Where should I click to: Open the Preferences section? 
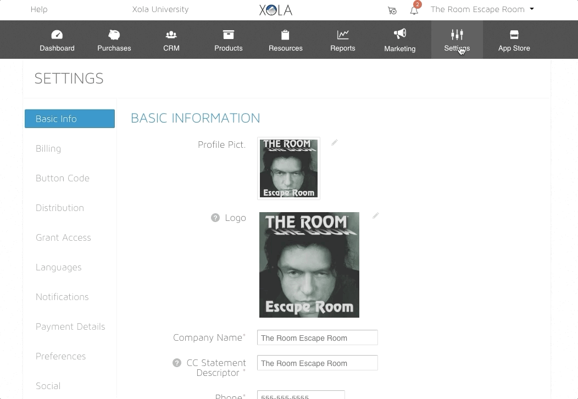[61, 356]
